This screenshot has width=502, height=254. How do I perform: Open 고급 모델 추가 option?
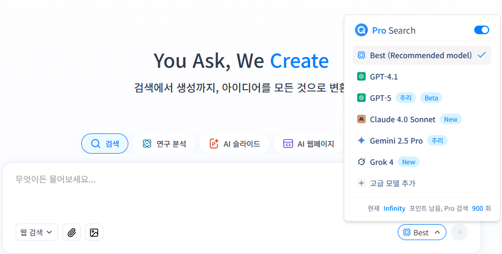click(422, 184)
